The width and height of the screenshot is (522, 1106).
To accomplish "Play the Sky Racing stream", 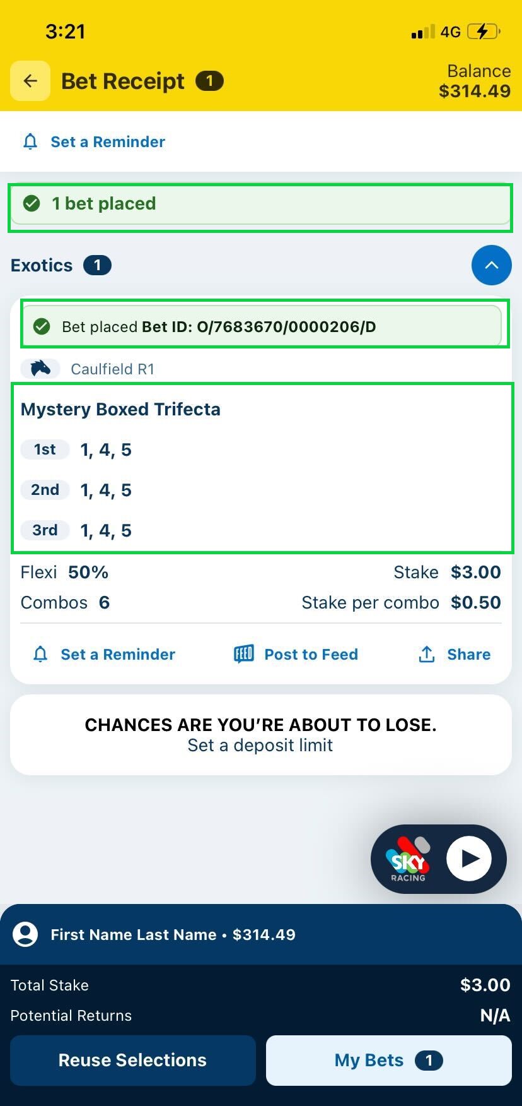I will click(469, 859).
